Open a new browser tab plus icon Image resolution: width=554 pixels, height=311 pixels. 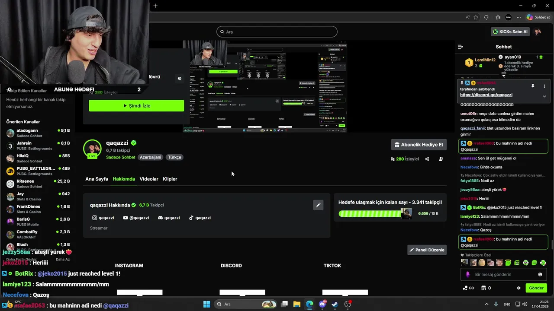coord(155,6)
